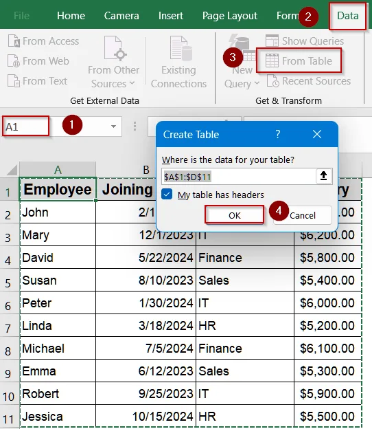Close the Create Table dialog
The width and height of the screenshot is (372, 429).
pos(317,134)
